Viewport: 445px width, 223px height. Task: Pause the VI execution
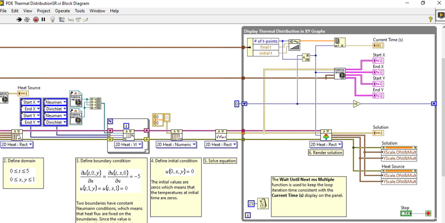(x=43, y=20)
